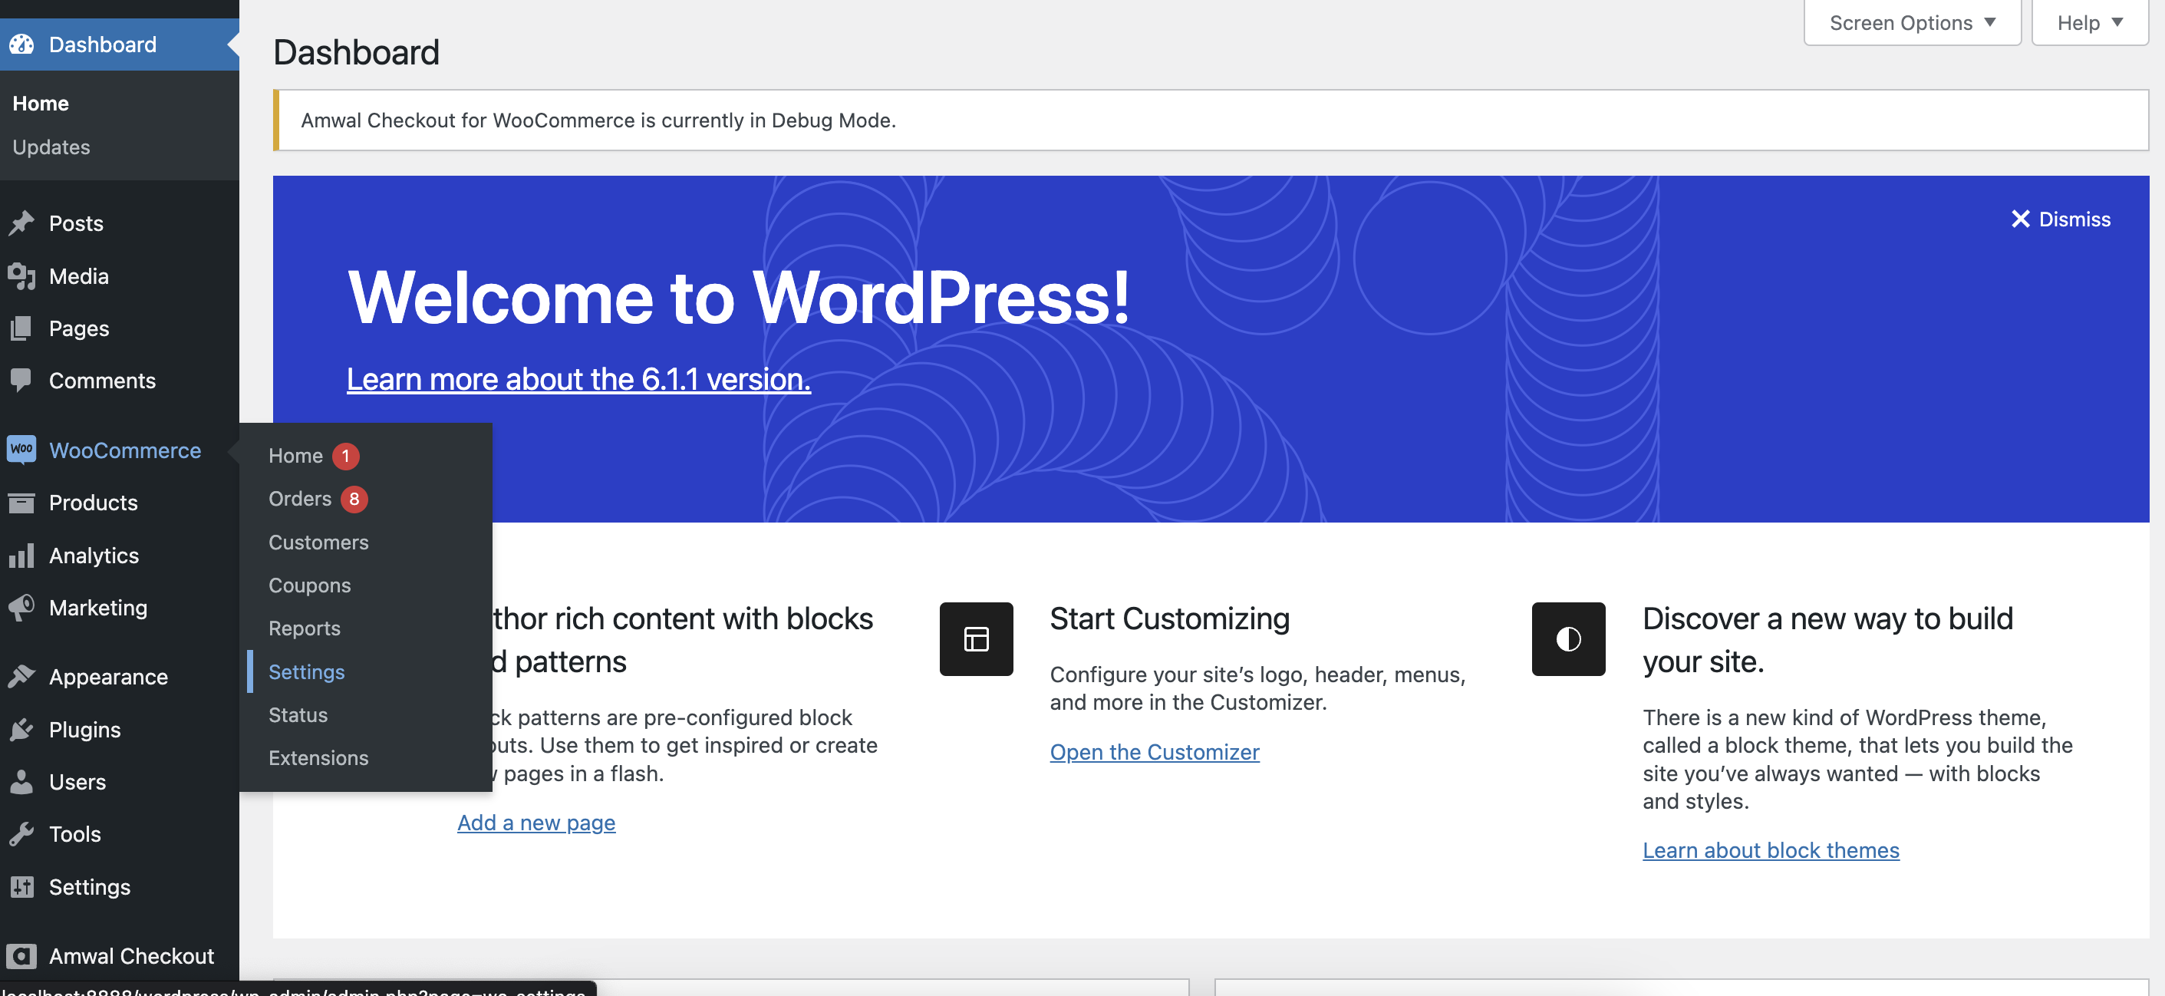The image size is (2165, 996).
Task: Click the Plugins plug icon
Action: 21,729
